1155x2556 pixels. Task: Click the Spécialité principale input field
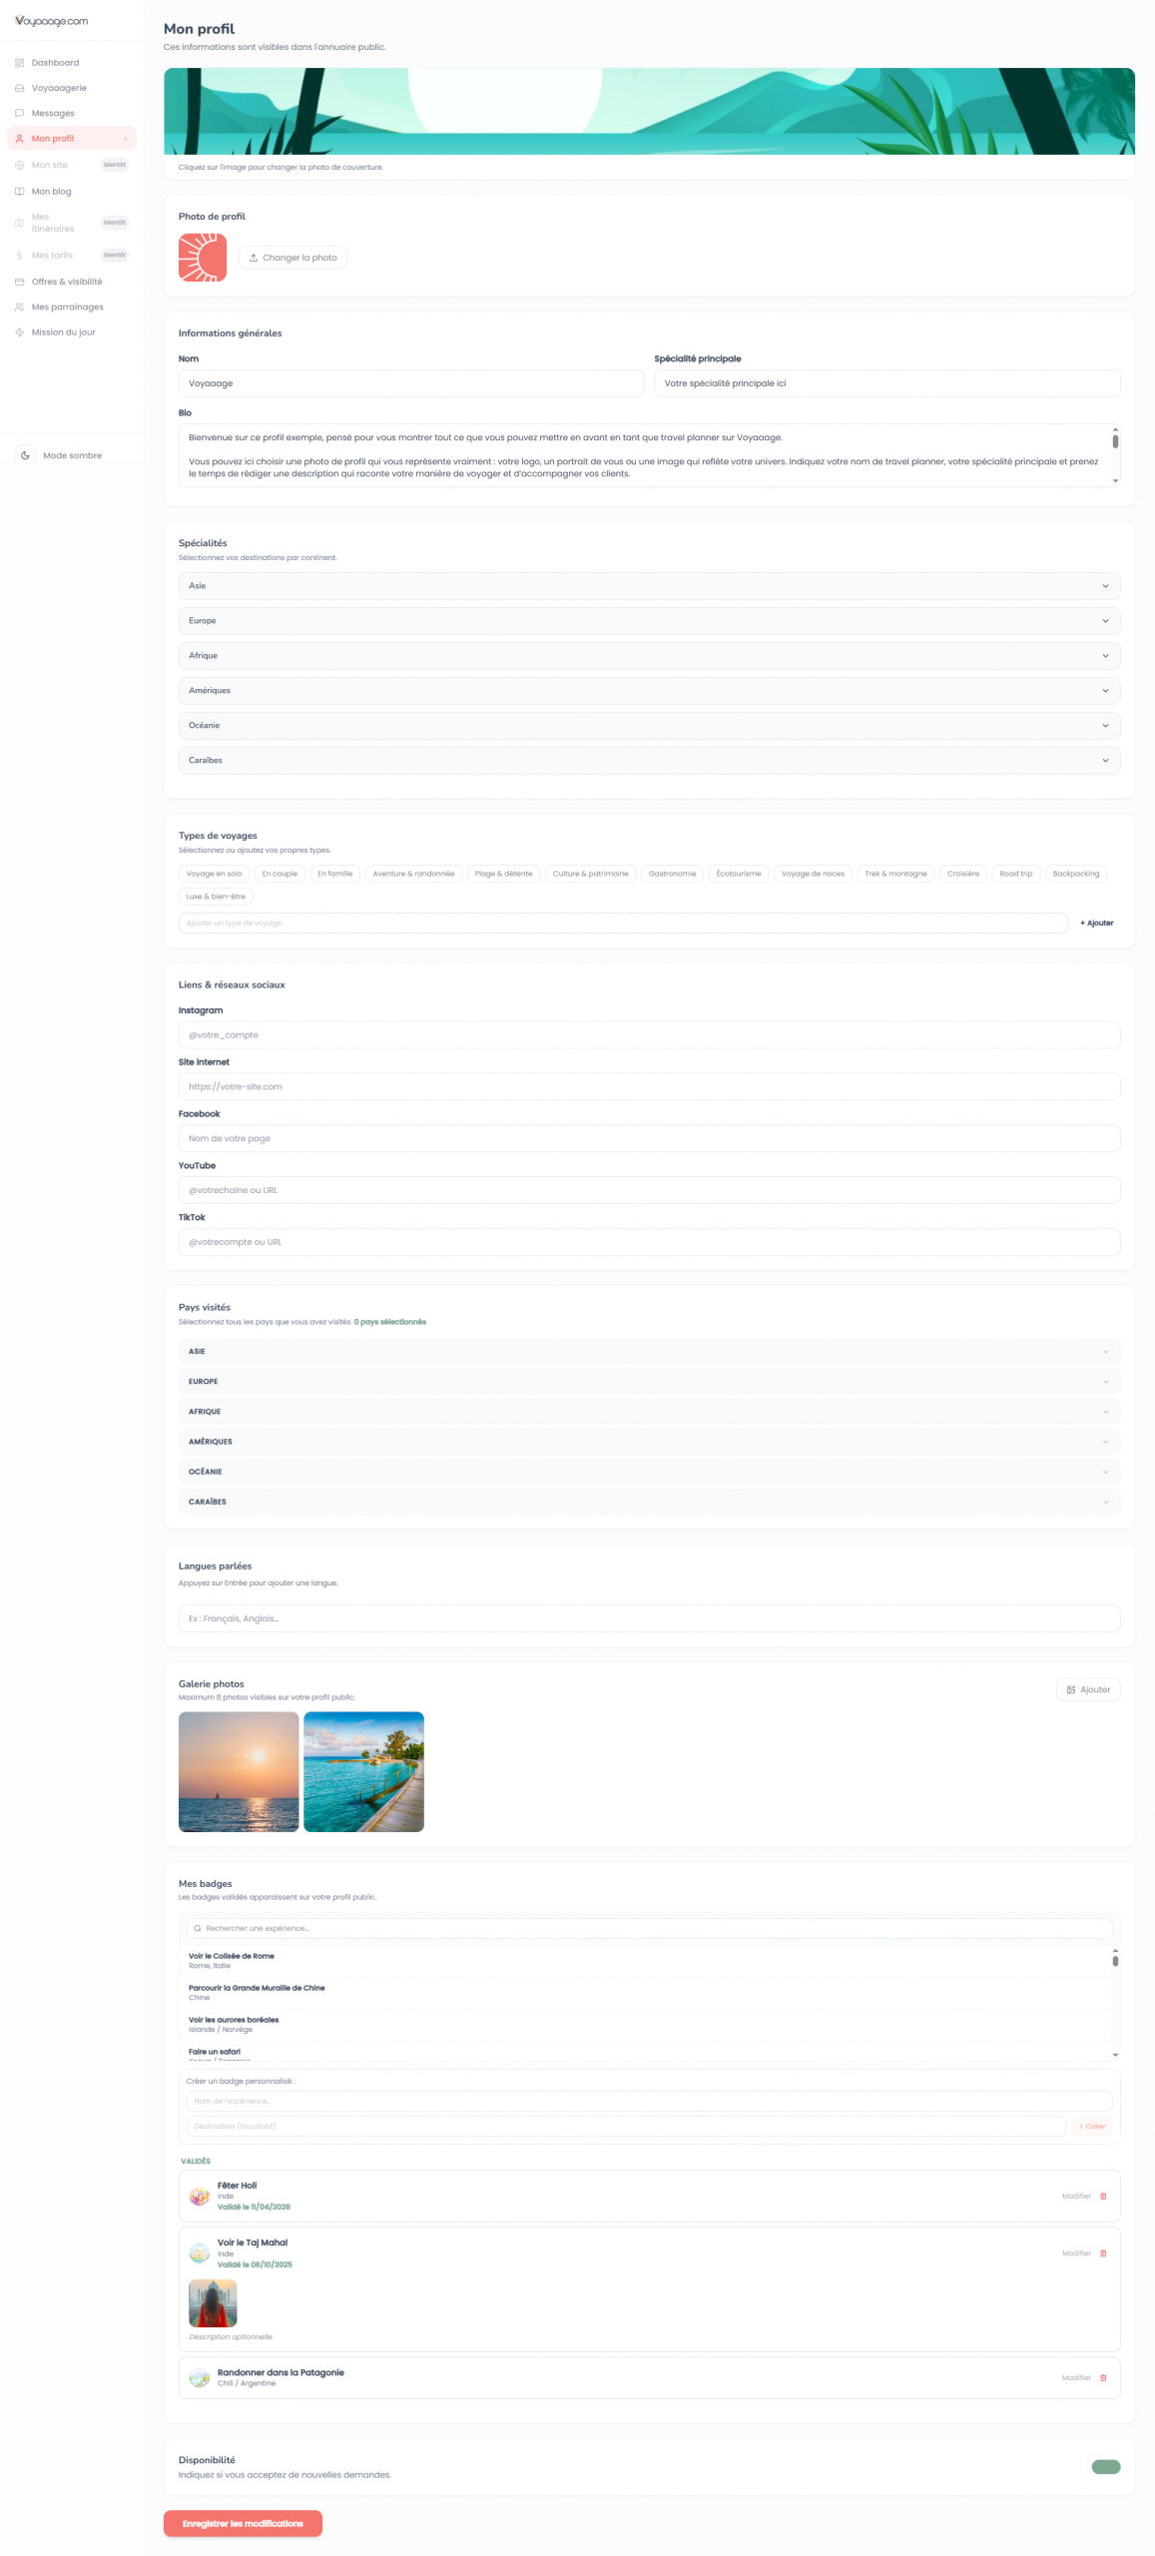(x=887, y=383)
